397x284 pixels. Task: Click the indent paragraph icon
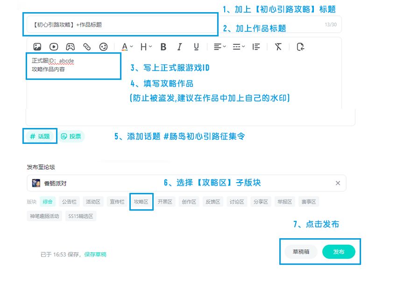coord(256,47)
